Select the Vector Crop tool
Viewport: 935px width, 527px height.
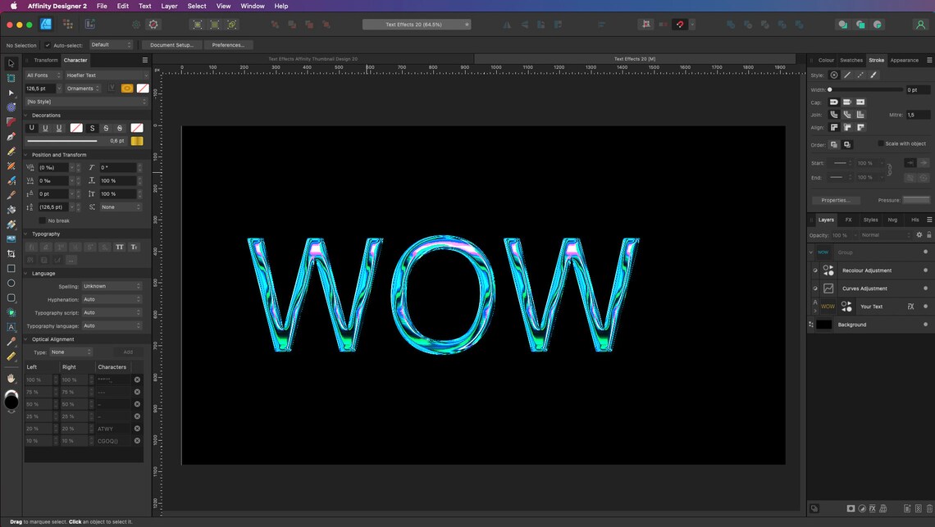[11, 252]
